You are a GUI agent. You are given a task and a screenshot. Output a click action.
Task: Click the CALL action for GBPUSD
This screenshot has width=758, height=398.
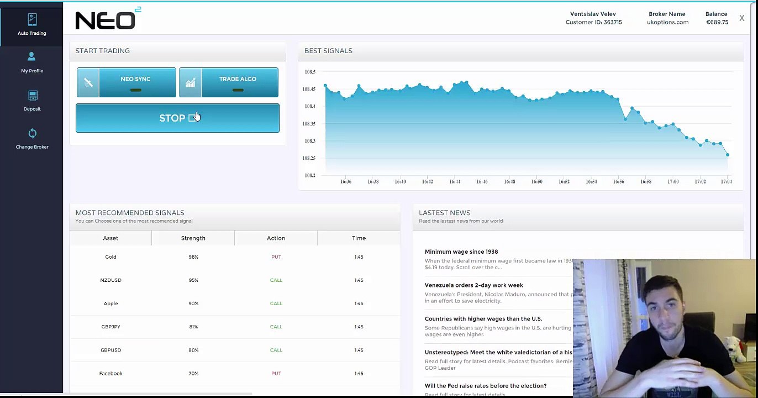point(276,350)
